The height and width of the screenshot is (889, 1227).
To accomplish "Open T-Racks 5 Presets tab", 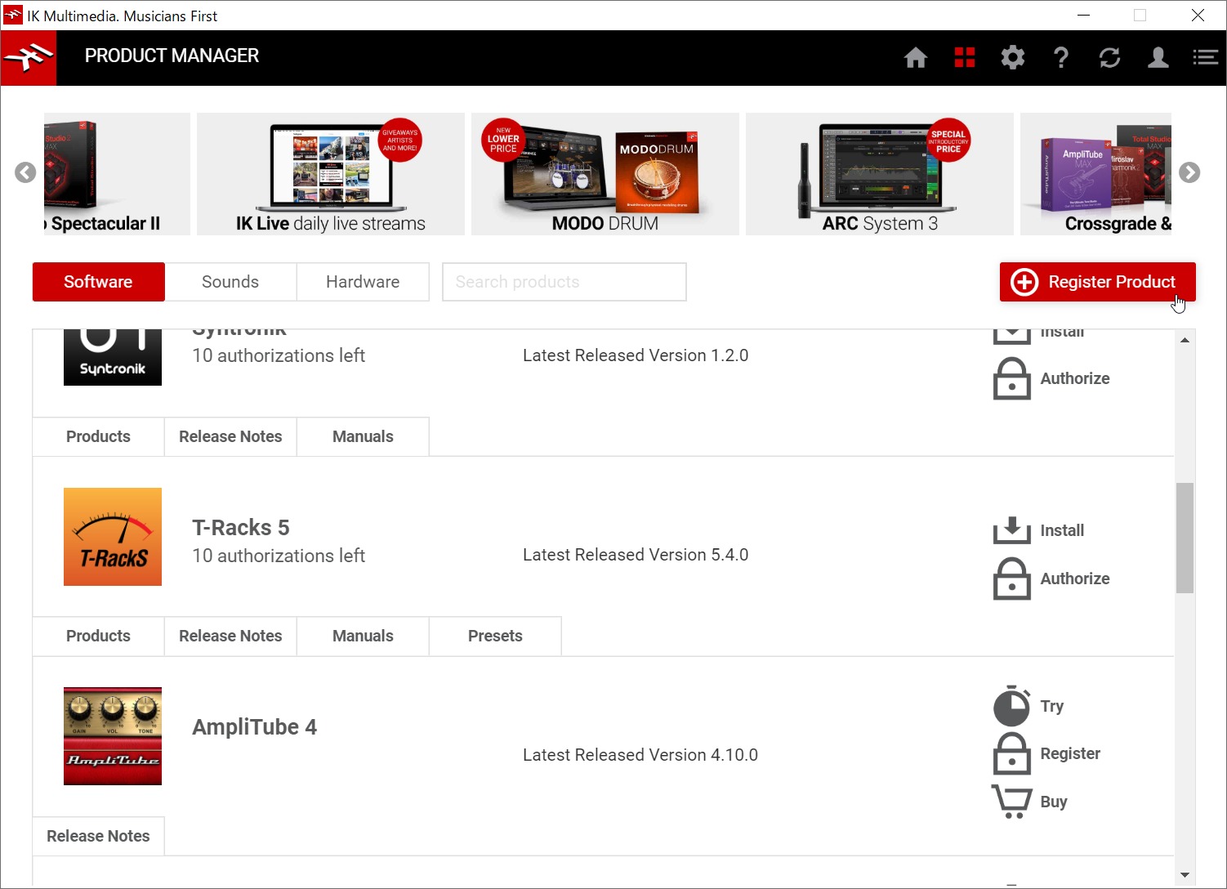I will tap(495, 636).
